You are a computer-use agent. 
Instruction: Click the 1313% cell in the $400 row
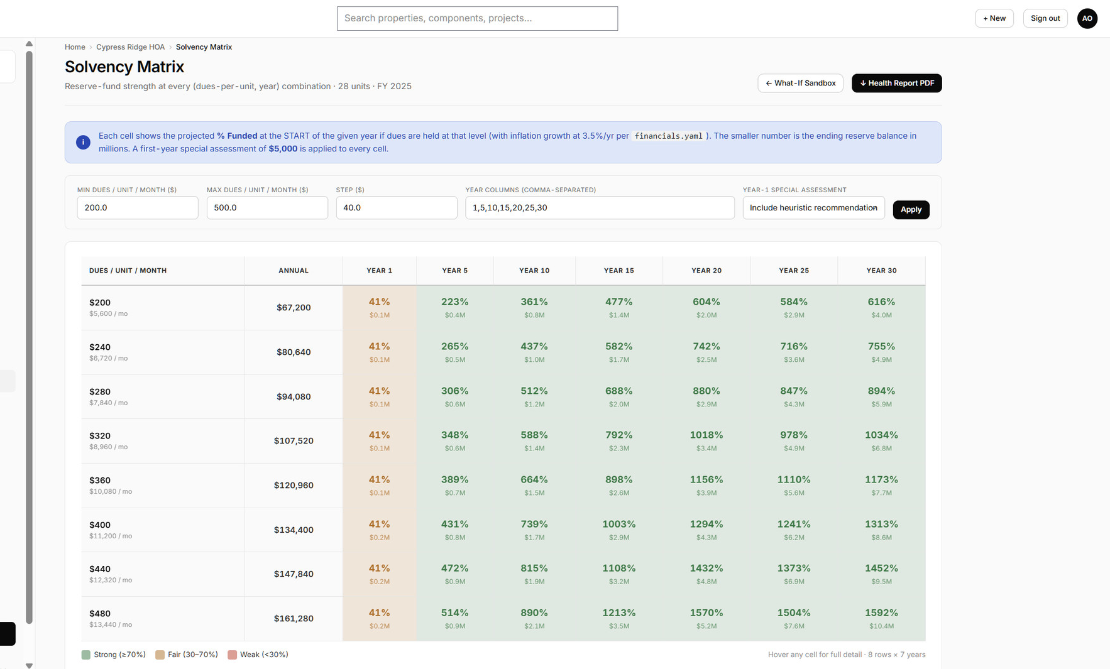click(881, 530)
